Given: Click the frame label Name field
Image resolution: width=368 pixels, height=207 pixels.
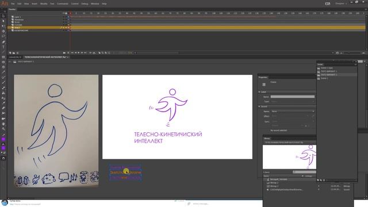Looking at the screenshot, I should (x=293, y=97).
